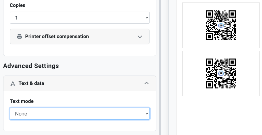Click the printer icon beside offset compensation
Image resolution: width=262 pixels, height=135 pixels.
(x=19, y=37)
